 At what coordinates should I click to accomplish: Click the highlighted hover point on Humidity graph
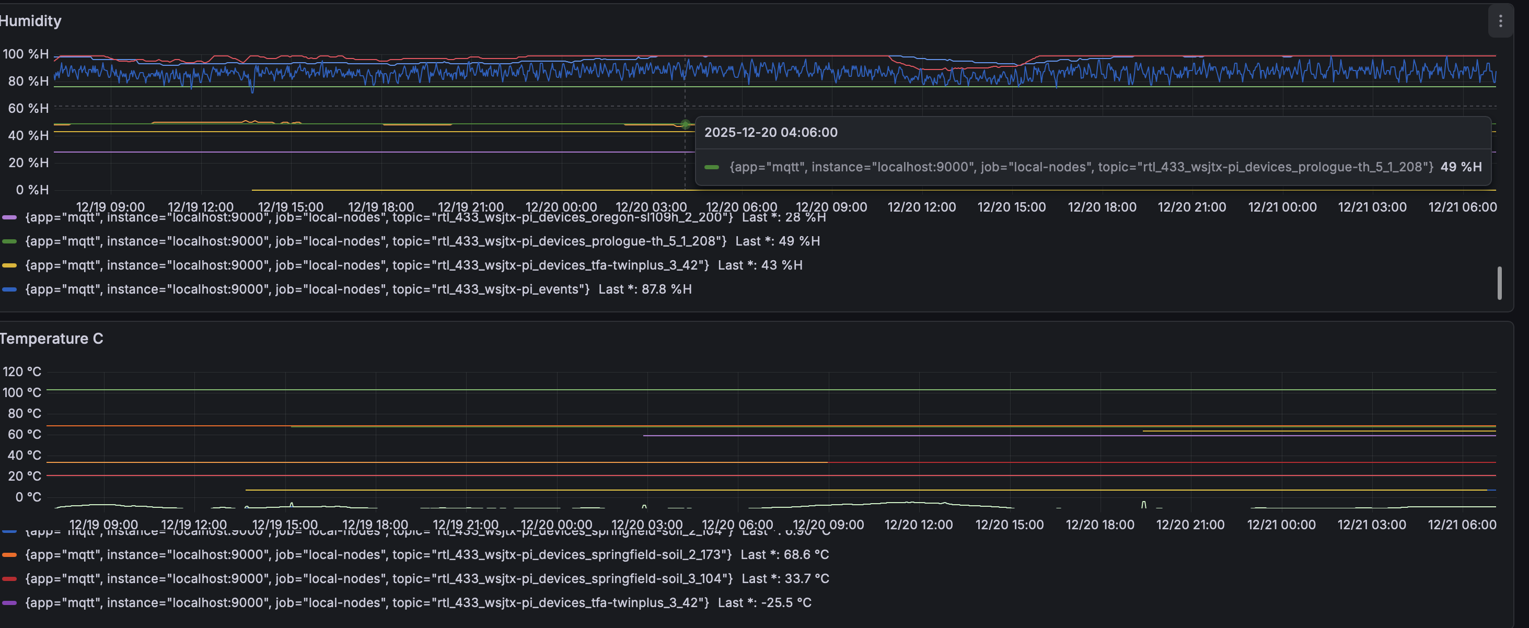pyautogui.click(x=685, y=125)
